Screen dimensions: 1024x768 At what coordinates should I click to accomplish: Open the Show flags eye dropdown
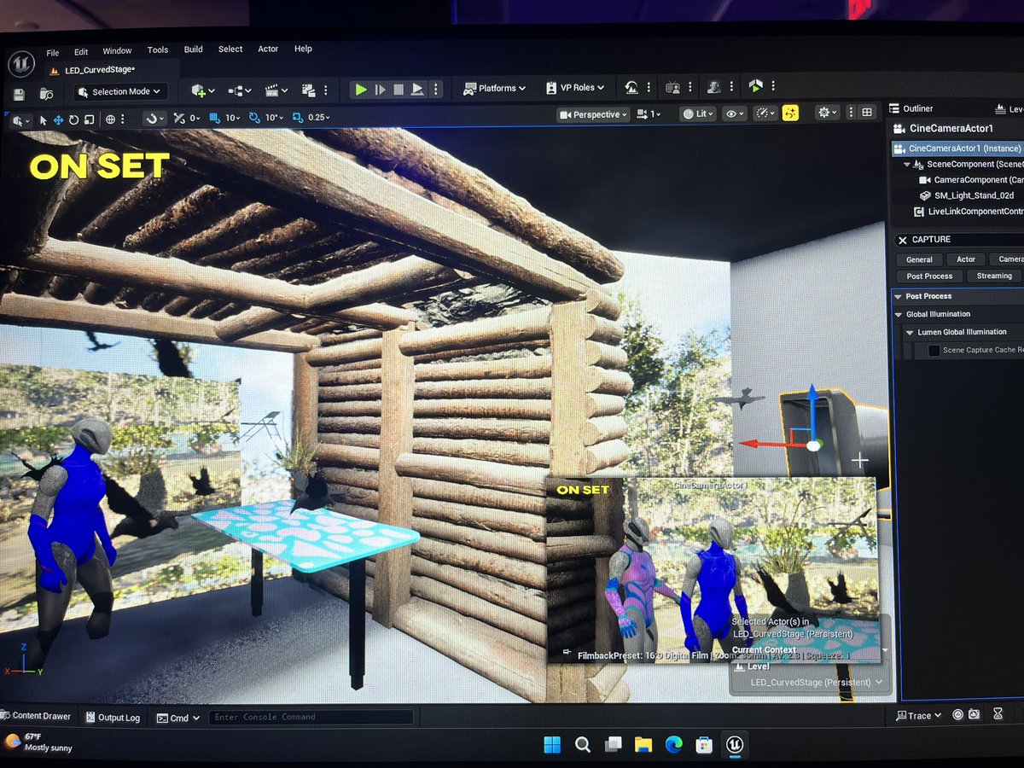tap(734, 113)
